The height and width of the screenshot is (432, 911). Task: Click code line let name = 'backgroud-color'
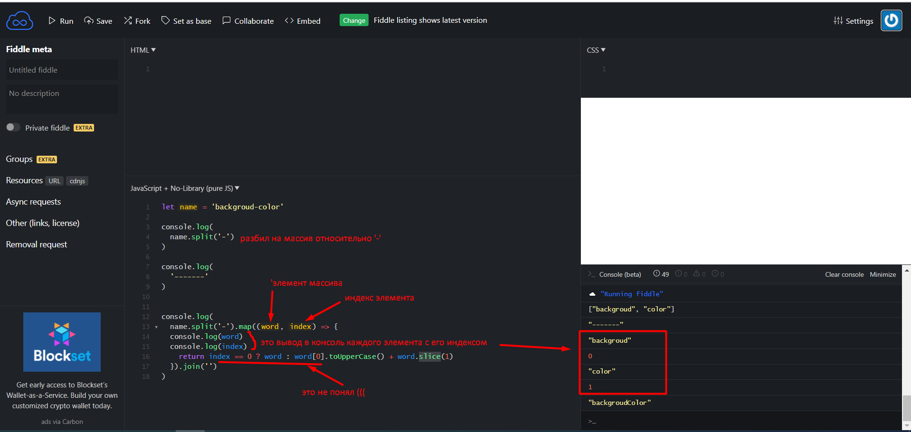223,207
